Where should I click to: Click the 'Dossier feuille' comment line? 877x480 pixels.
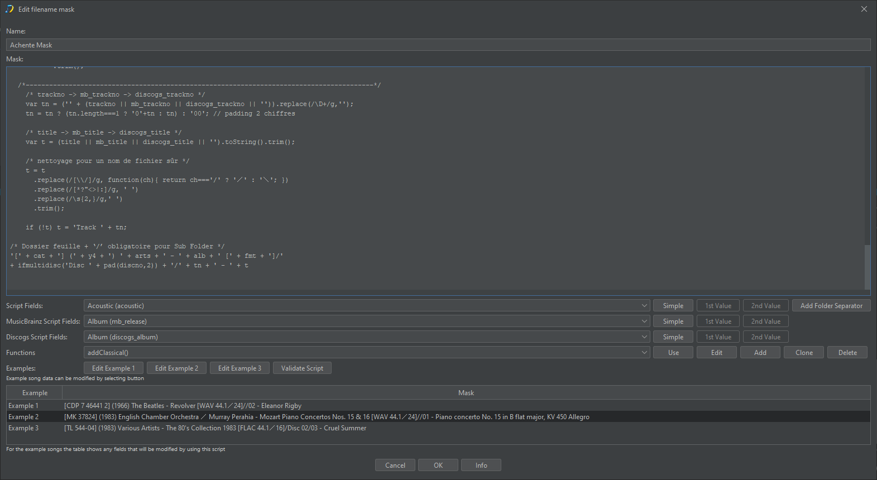click(x=117, y=247)
